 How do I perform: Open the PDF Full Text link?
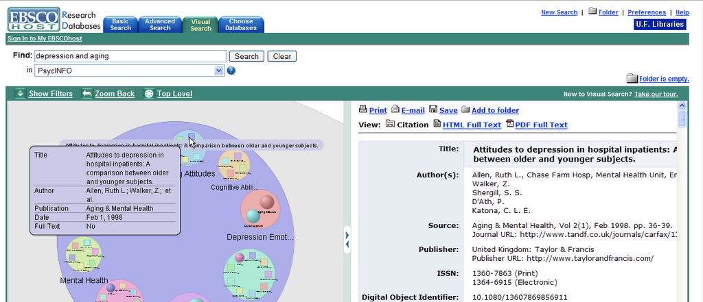coord(541,125)
